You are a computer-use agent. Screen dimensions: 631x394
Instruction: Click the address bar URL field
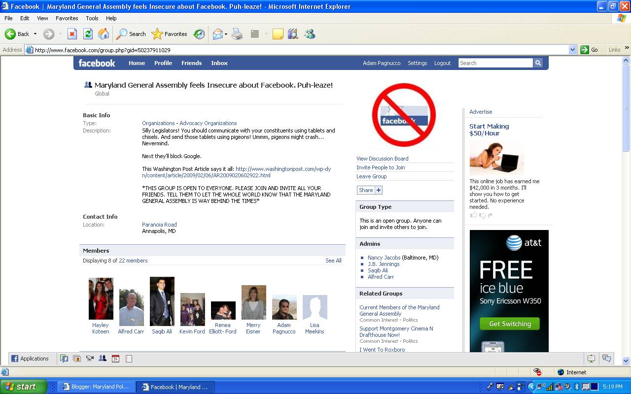pos(301,50)
